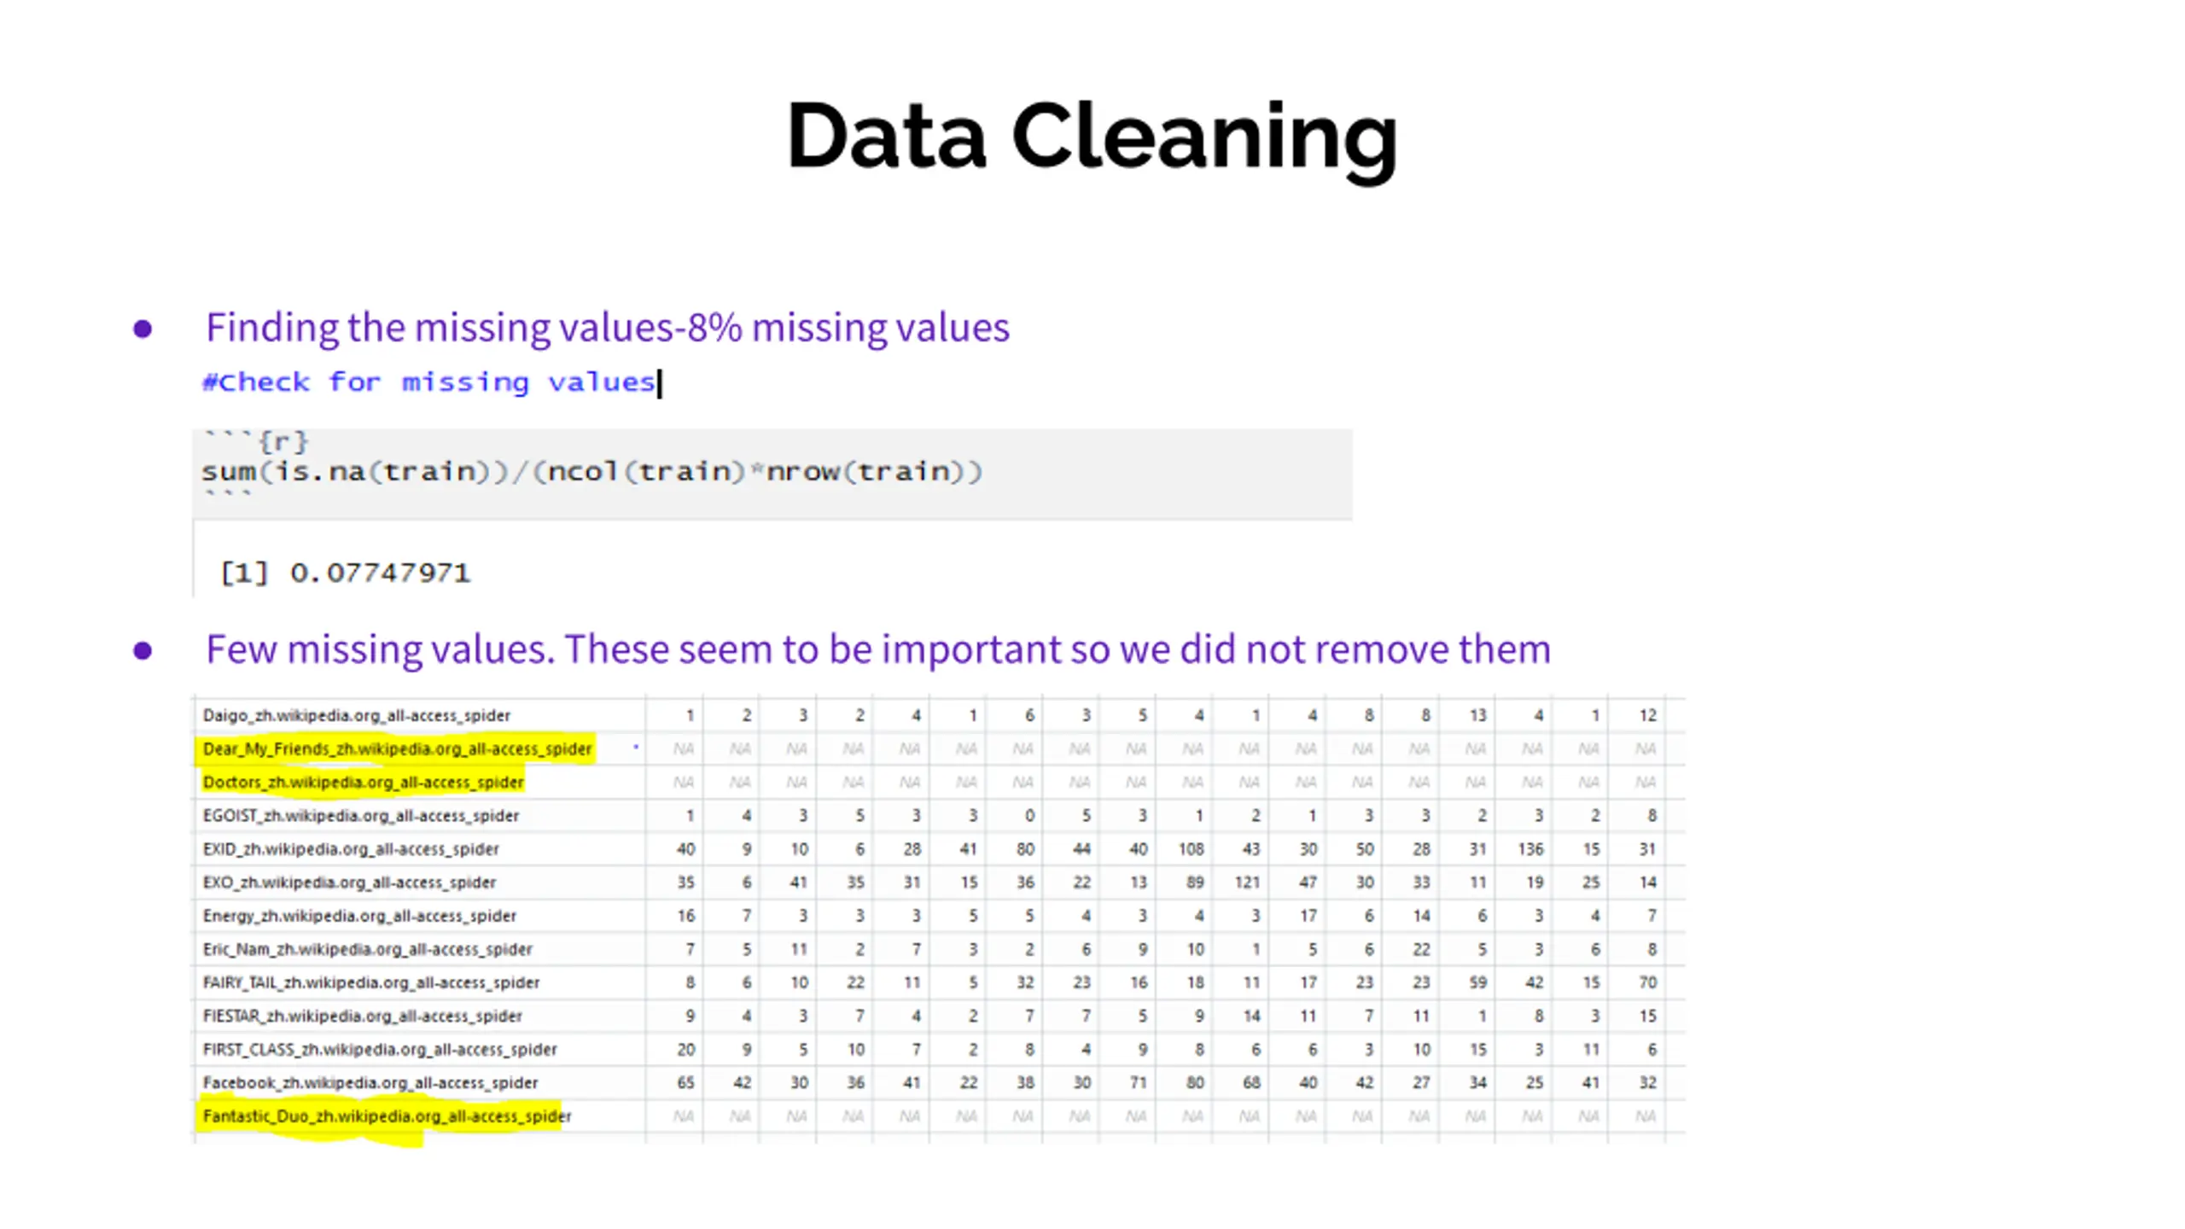Click the Data Cleaning slide title

1091,137
